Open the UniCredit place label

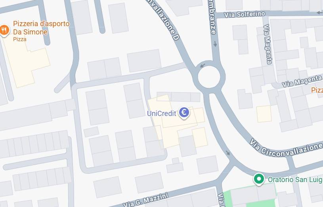[162, 113]
